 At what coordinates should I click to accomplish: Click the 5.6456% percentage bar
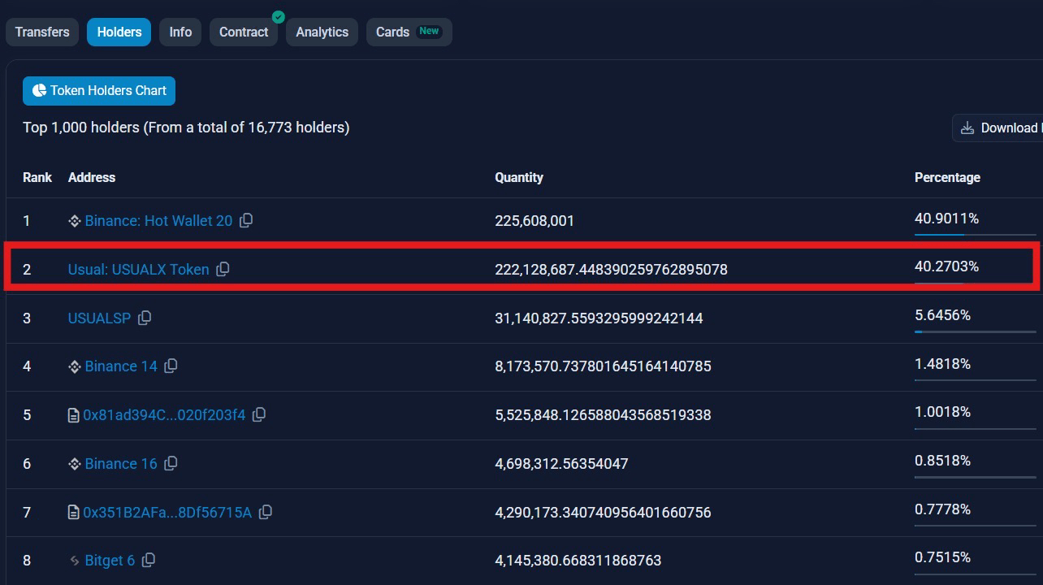coord(976,331)
